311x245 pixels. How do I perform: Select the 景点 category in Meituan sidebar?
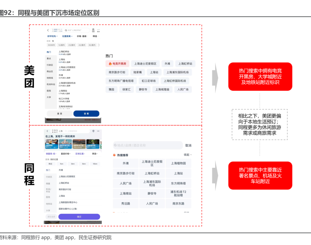[x=49, y=58]
